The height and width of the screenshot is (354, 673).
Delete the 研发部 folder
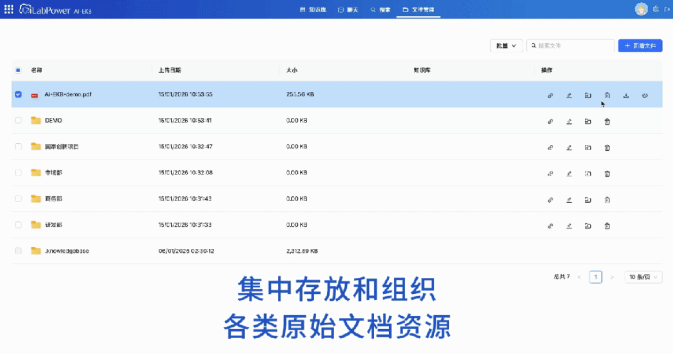click(607, 226)
